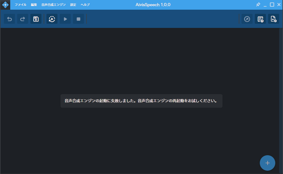Save project with floppy disk icon
This screenshot has height=174, width=283.
(36, 19)
